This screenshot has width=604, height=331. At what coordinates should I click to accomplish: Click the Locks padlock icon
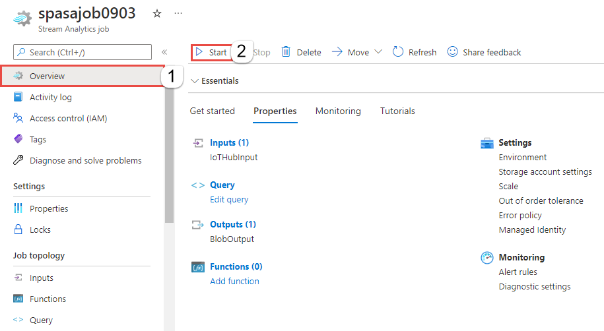pos(18,229)
